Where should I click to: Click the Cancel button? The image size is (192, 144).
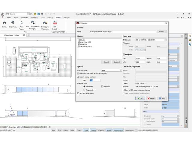point(151,98)
